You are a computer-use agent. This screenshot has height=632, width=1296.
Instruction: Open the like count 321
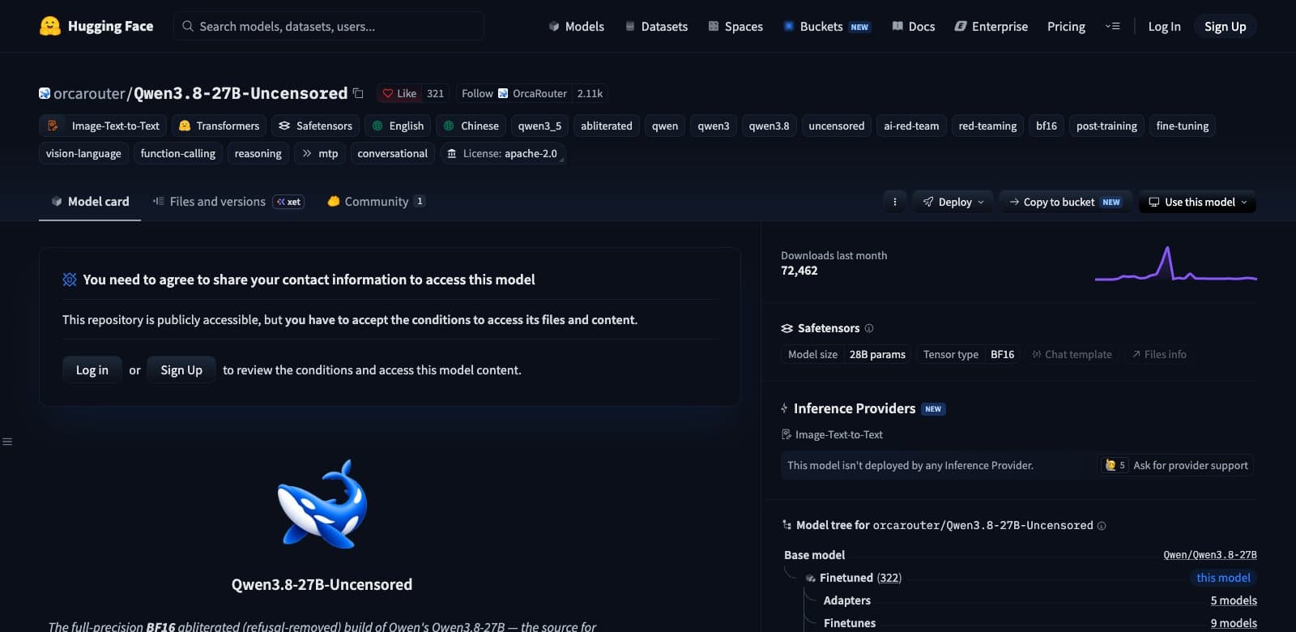[x=435, y=93]
